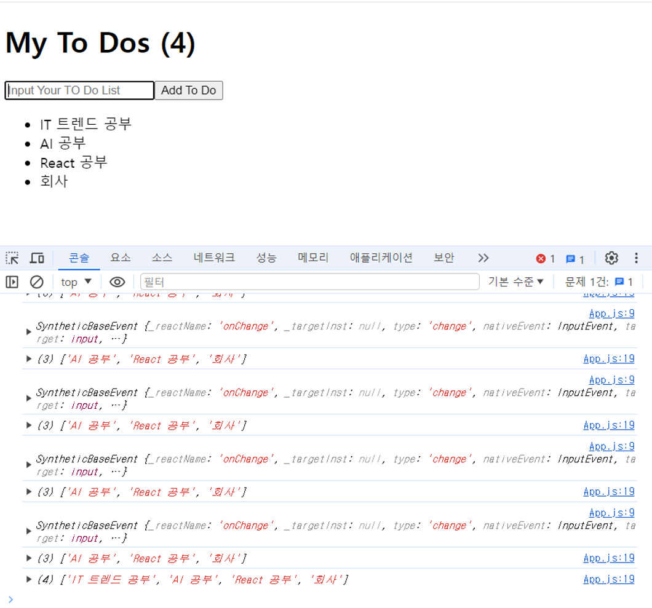This screenshot has width=652, height=608.
Task: Expand the third SyntheticBaseEvent log entry
Action: coord(28,465)
